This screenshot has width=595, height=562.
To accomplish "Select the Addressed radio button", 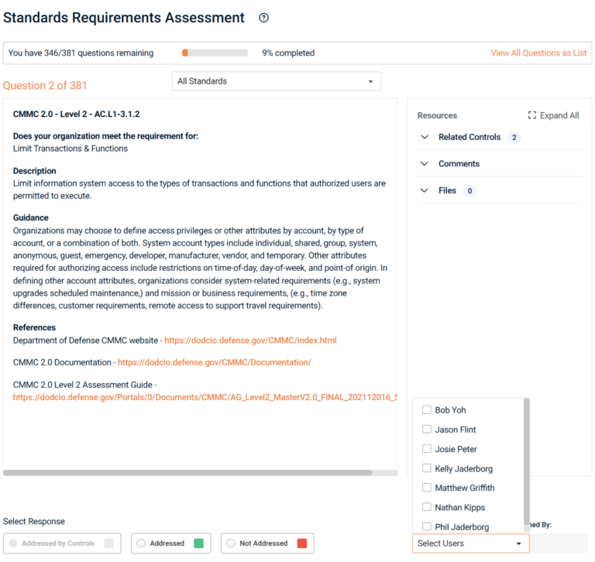I will [141, 543].
